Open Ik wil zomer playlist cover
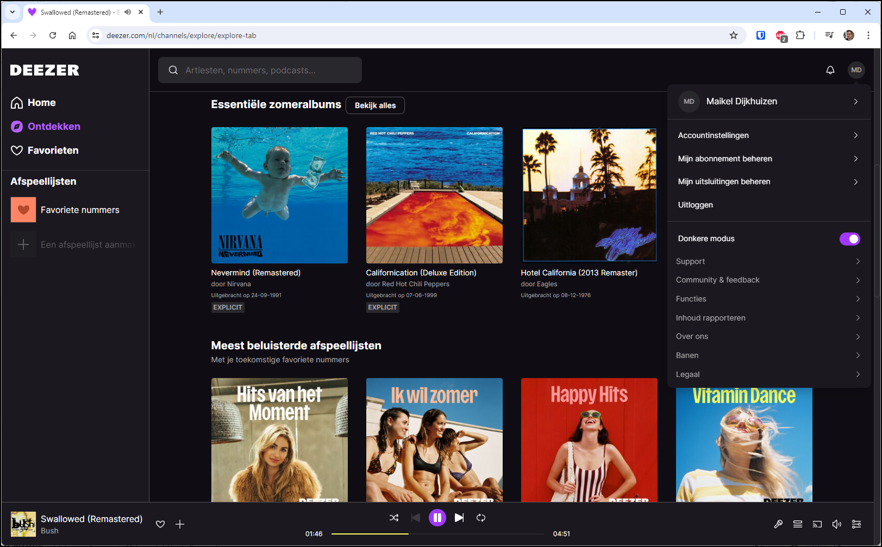The image size is (882, 547). coord(434,440)
